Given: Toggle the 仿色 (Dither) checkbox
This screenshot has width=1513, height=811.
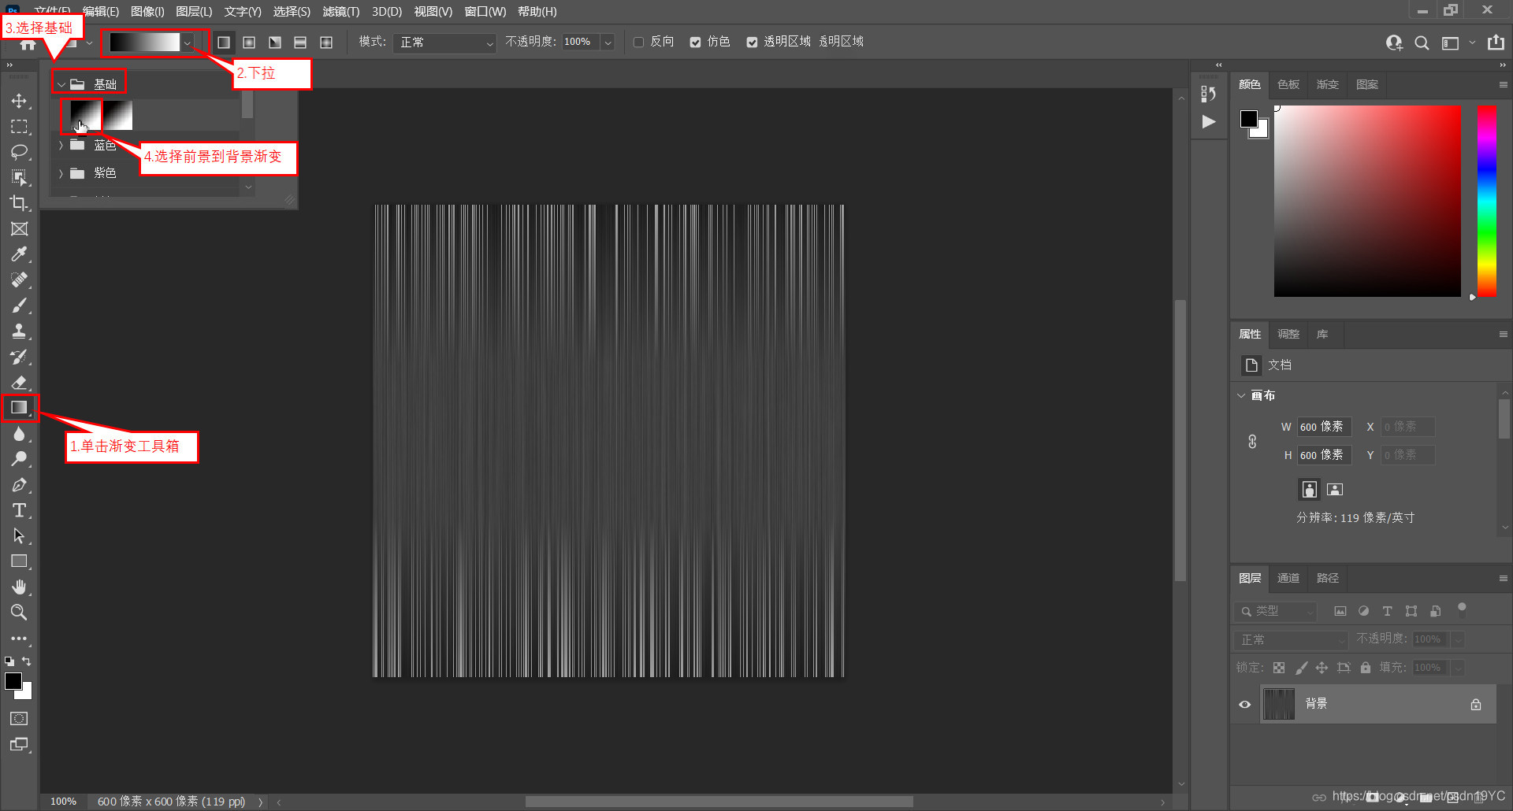Looking at the screenshot, I should click(695, 43).
